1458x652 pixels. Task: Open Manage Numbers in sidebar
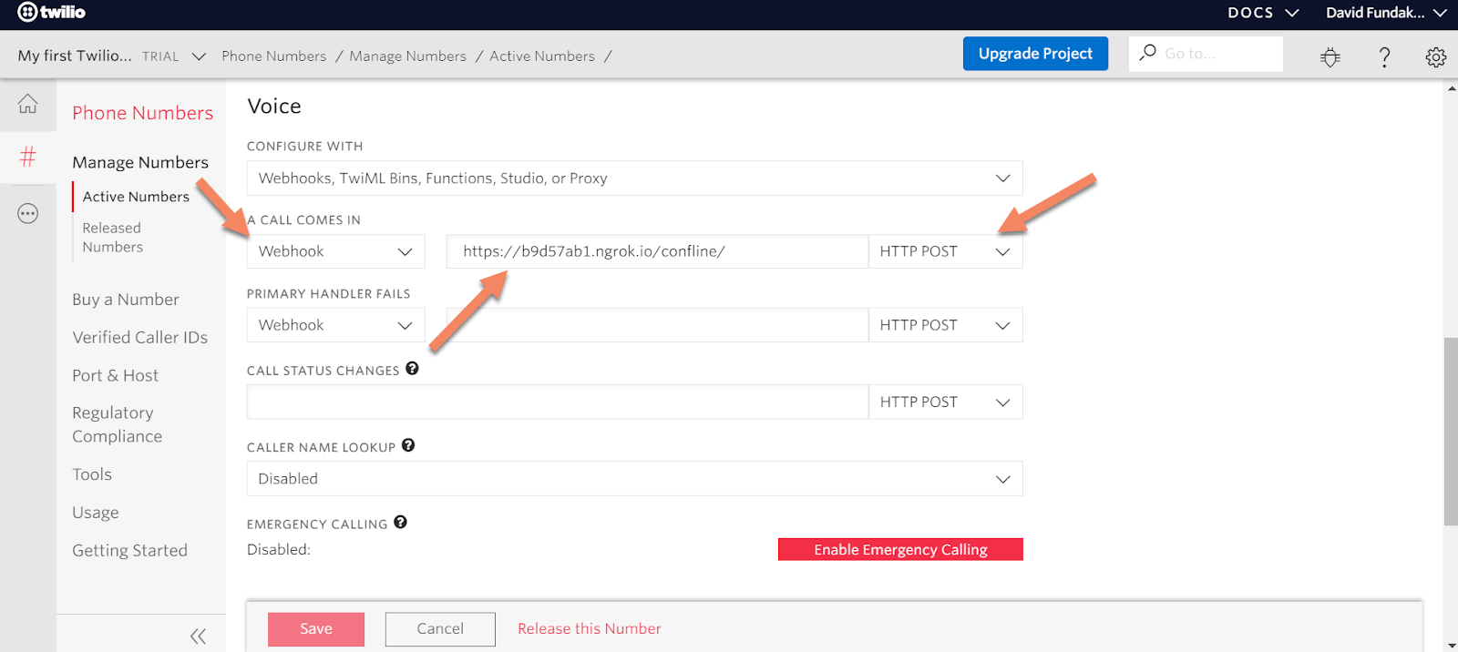click(x=140, y=162)
